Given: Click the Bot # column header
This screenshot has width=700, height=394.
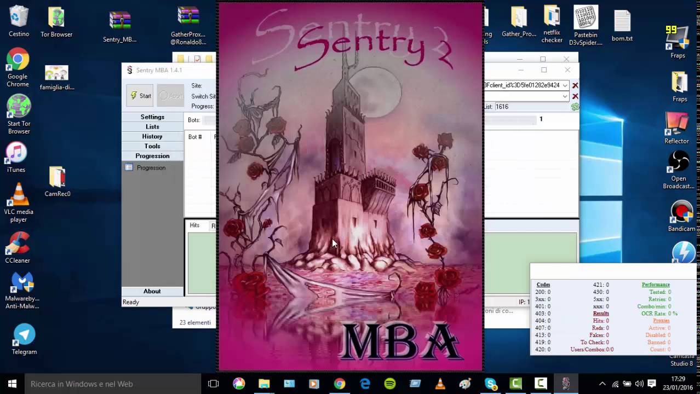Looking at the screenshot, I should pyautogui.click(x=196, y=137).
